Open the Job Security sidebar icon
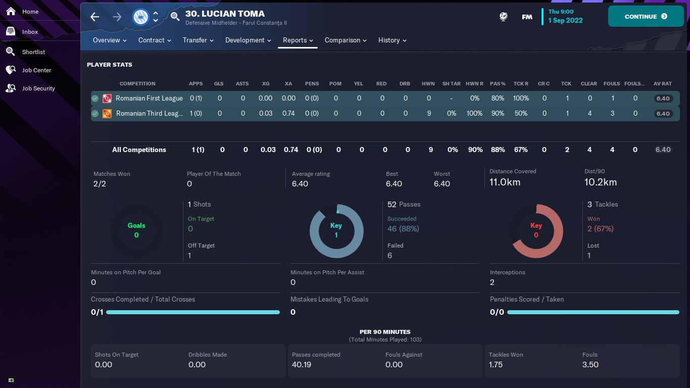 11,88
